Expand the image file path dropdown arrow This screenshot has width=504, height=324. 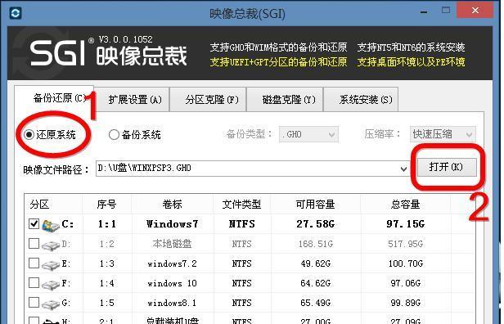pyautogui.click(x=403, y=169)
